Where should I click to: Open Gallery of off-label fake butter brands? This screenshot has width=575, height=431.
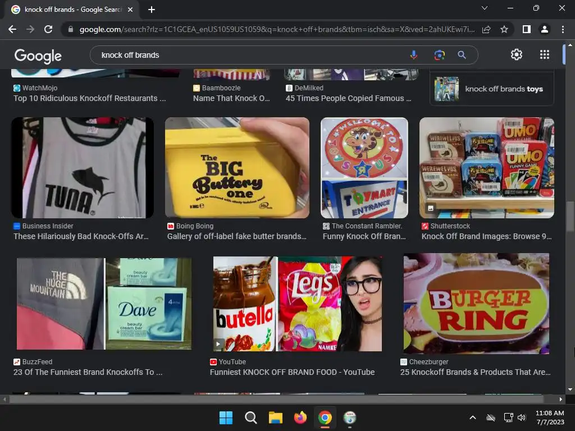click(236, 236)
